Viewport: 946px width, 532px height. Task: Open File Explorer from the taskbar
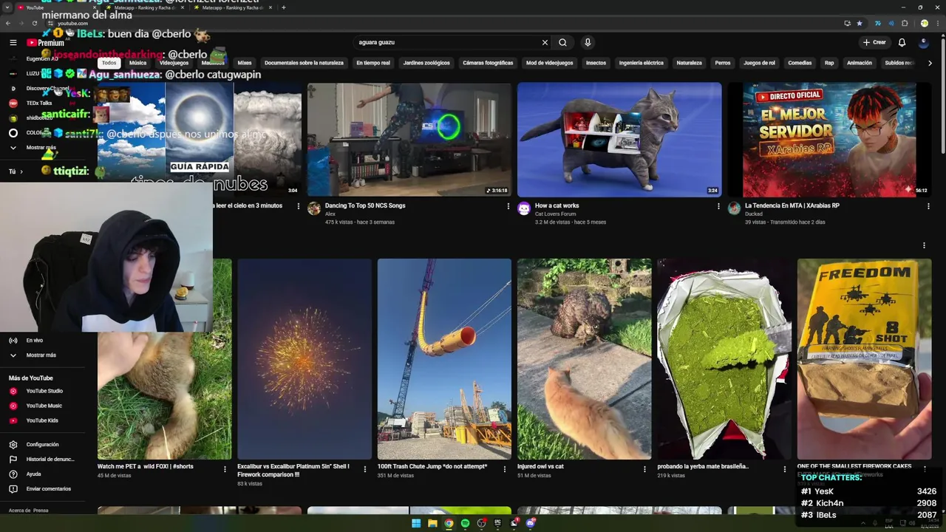432,523
